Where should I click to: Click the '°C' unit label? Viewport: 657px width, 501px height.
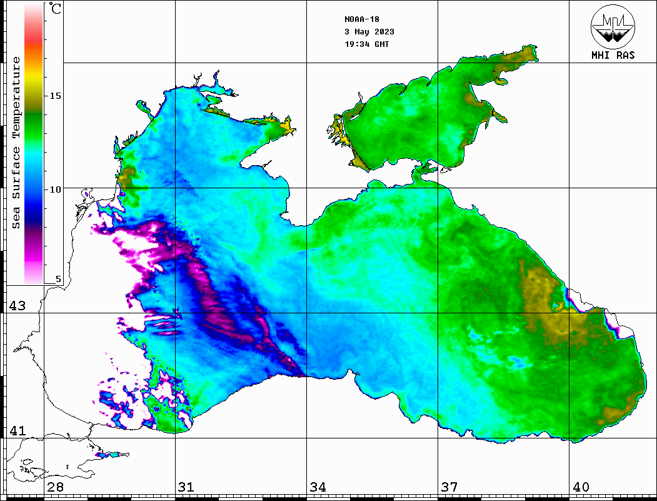pos(55,9)
